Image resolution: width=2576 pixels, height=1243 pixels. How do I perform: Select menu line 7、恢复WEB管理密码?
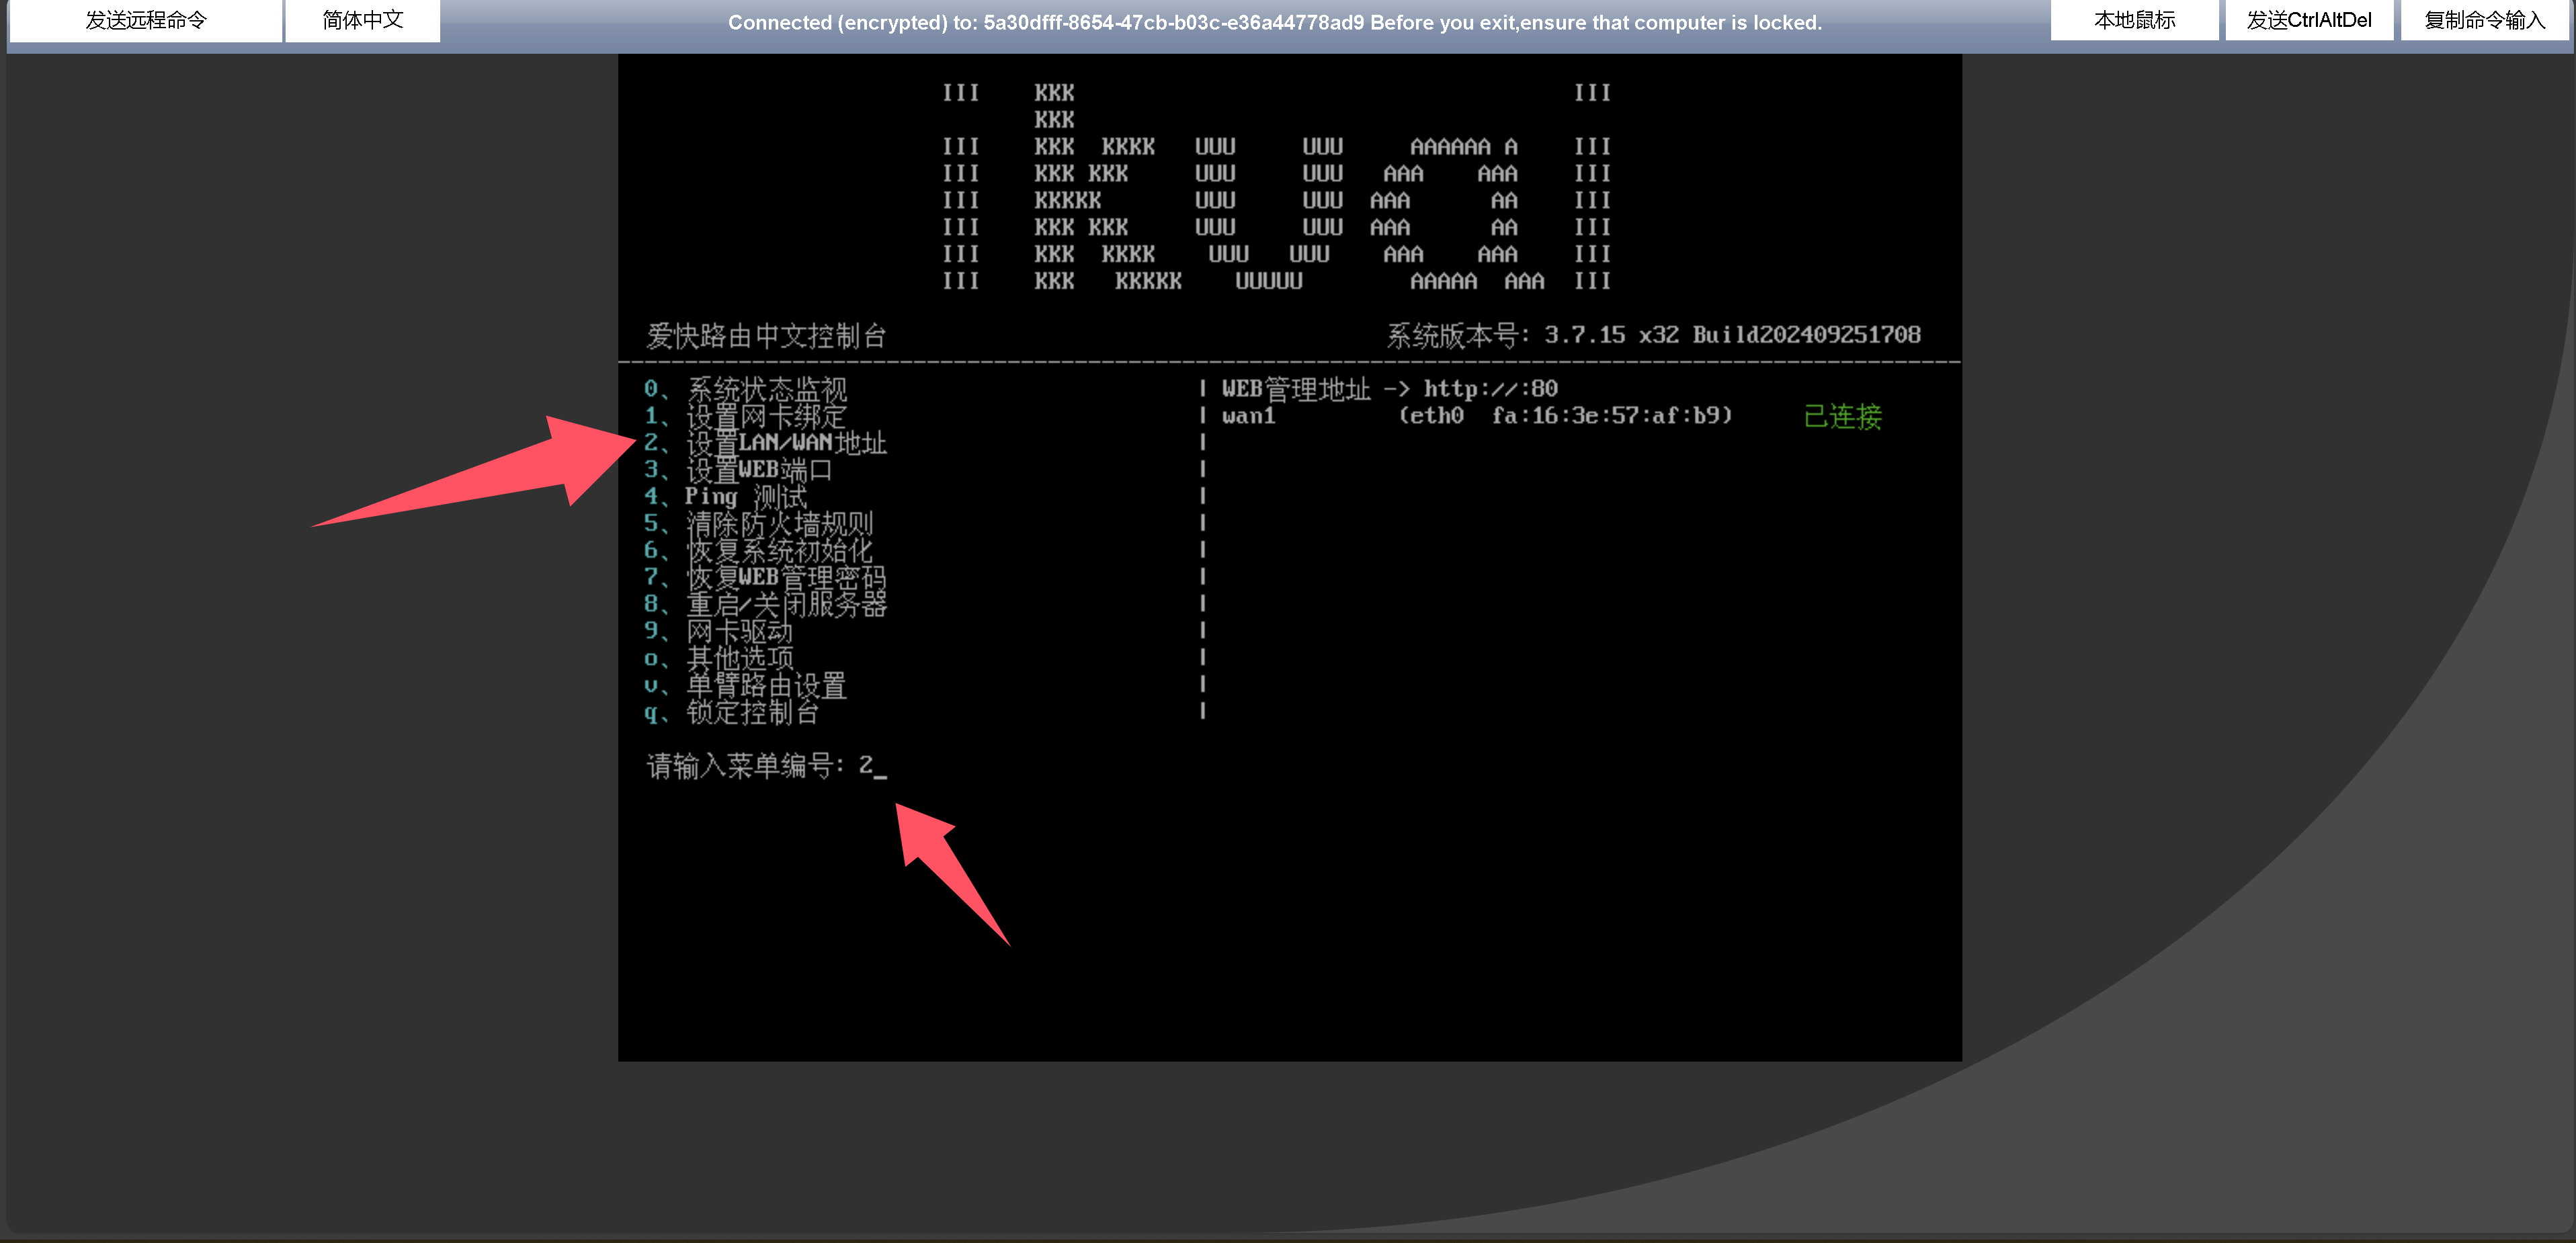(765, 578)
